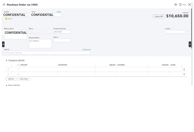Click the Ship via field
The width and height of the screenshot is (194, 132).
pos(62,40)
